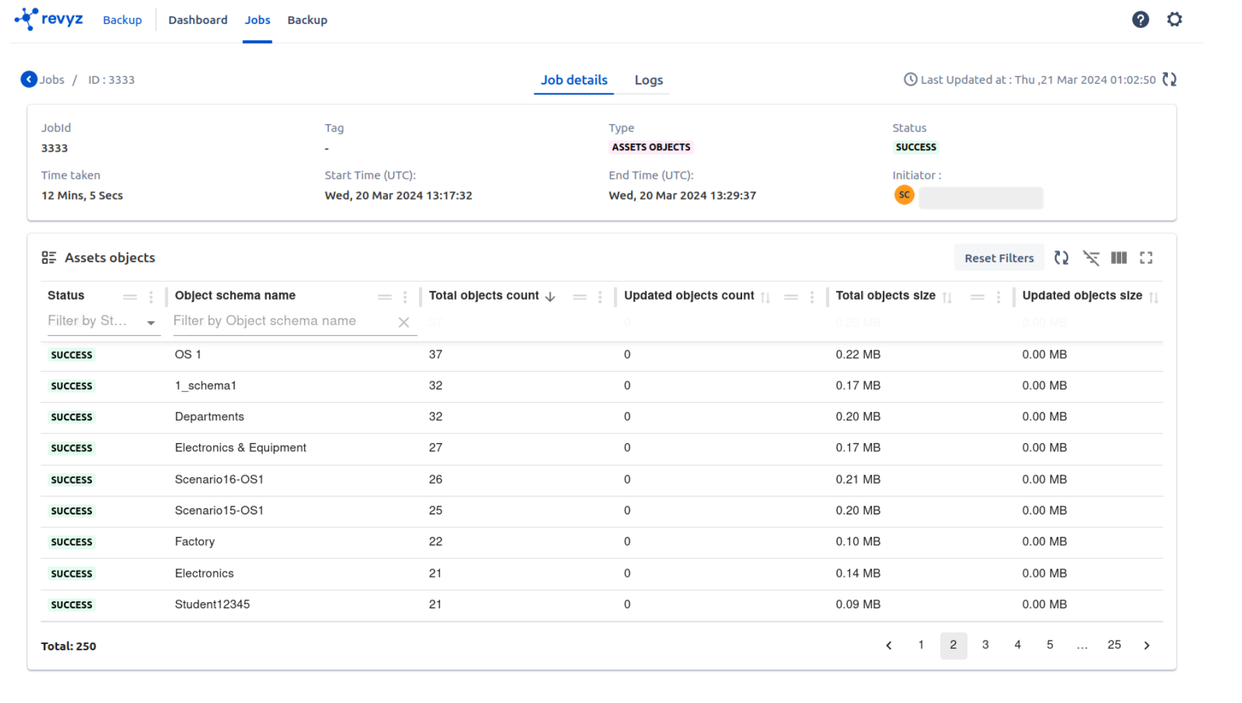The image size is (1242, 703).
Task: Click the blue Backup app link
Action: pos(122,20)
